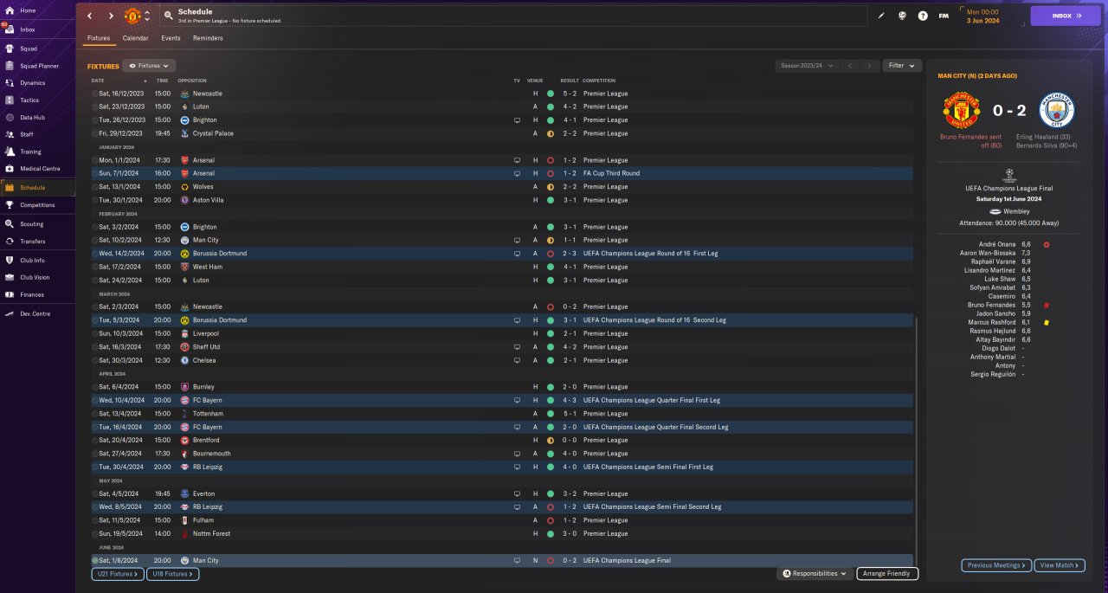Viewport: 1108px width, 593px height.
Task: Switch to the Events tab
Action: (171, 38)
